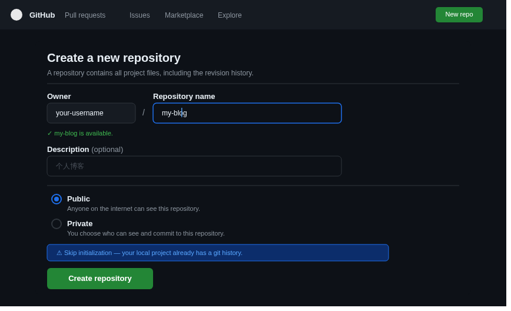Focus the Repository name field
Screen dimensions: 511x311
click(x=247, y=113)
